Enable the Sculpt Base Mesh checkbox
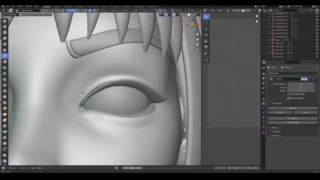The height and width of the screenshot is (180, 320). [x=288, y=94]
